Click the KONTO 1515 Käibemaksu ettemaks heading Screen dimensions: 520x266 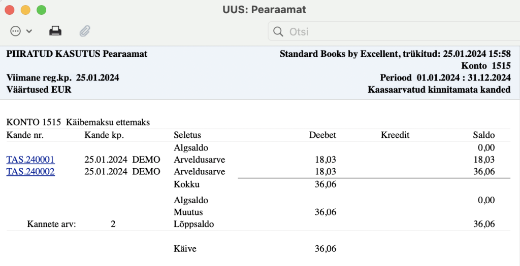[78, 123]
